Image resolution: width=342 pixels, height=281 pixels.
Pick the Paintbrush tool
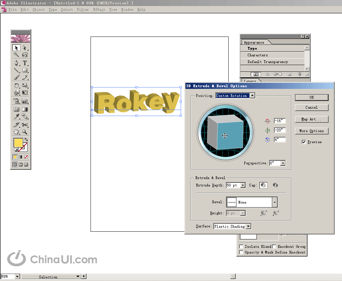click(x=16, y=77)
